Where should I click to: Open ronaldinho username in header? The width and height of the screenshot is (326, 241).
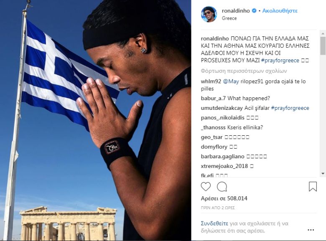[236, 11]
